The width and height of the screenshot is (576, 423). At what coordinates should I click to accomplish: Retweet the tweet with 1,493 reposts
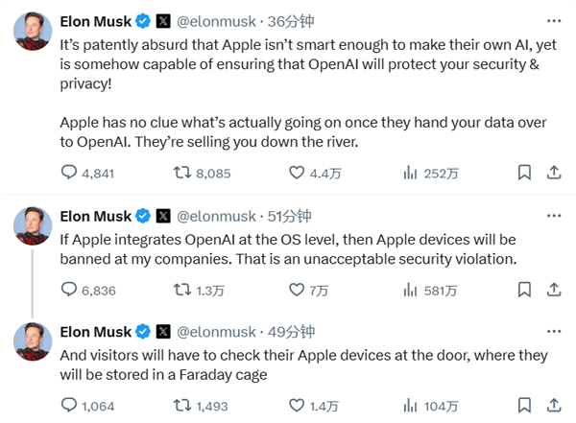pos(180,406)
